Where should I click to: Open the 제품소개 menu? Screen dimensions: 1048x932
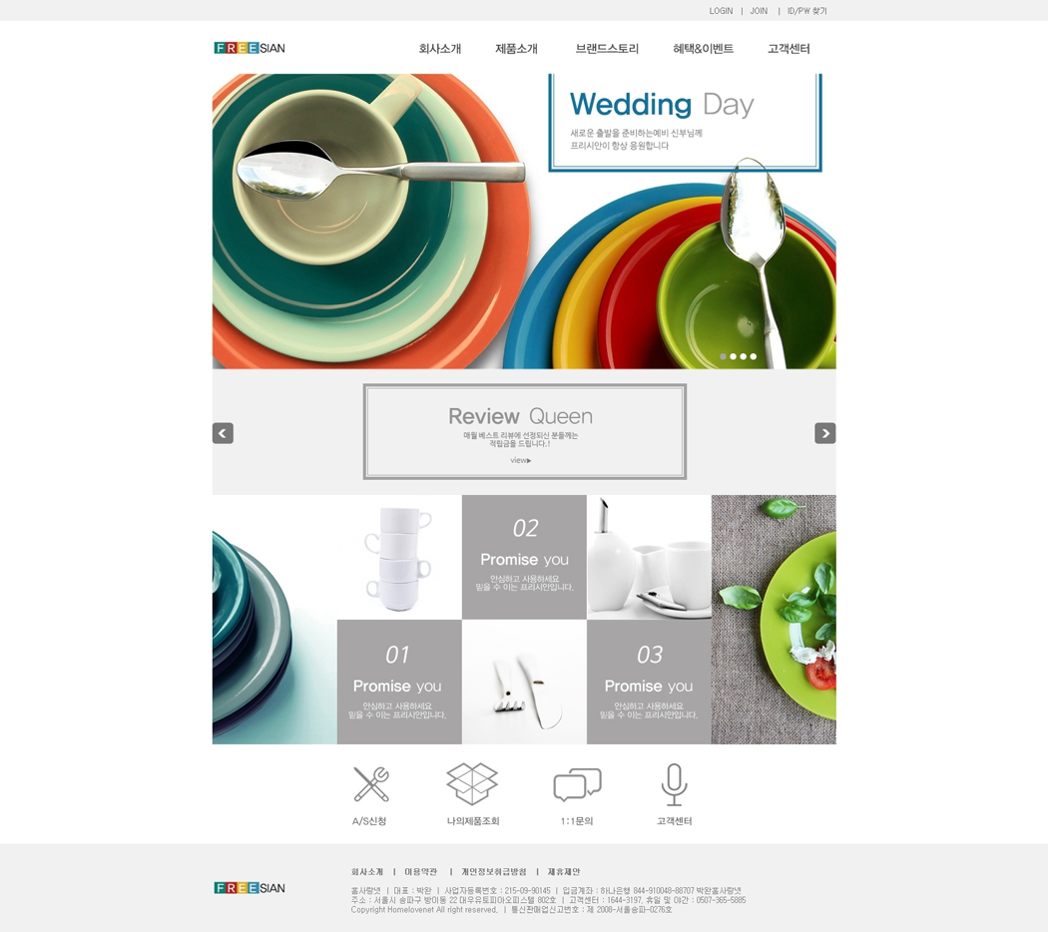(516, 49)
